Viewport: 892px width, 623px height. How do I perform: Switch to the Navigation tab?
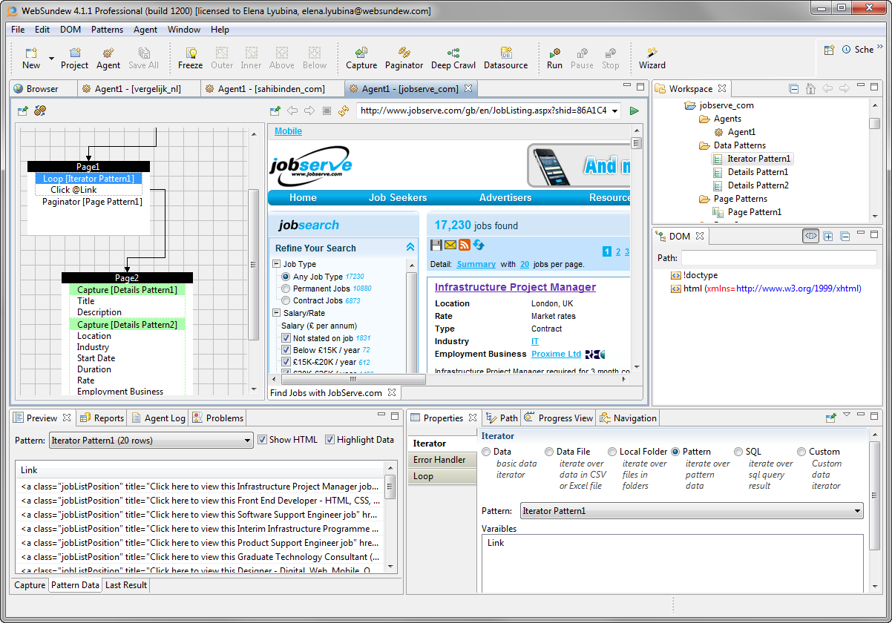click(628, 418)
